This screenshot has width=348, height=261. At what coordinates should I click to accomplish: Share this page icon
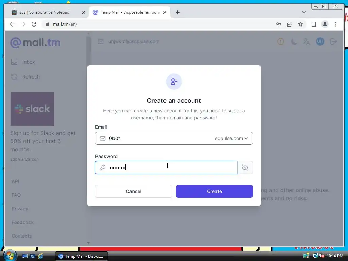pos(290,24)
